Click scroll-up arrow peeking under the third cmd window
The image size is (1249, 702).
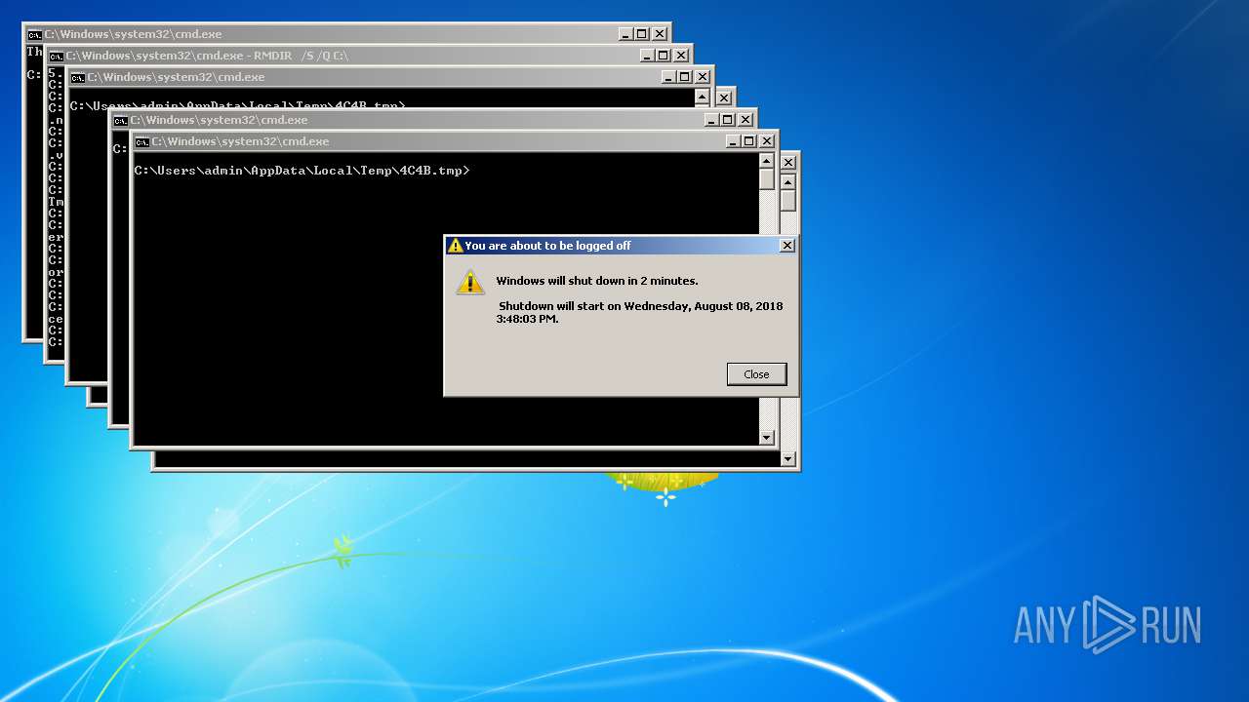[702, 97]
